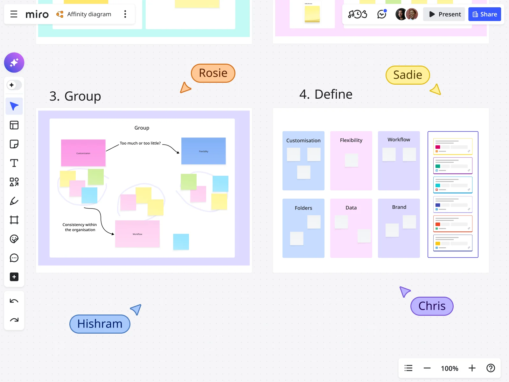Screen dimensions: 509x382
Task: Open the music and timer tools
Action: [358, 14]
